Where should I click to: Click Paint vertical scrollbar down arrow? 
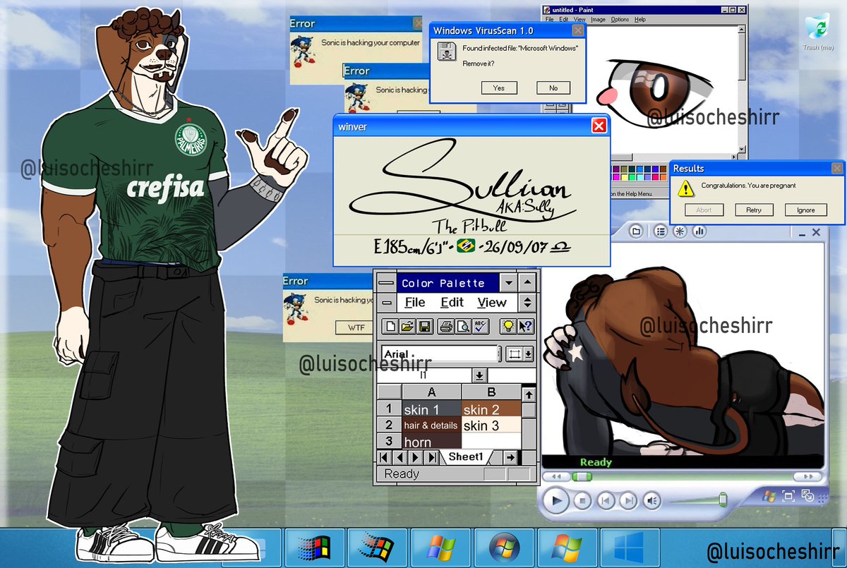tap(742, 149)
